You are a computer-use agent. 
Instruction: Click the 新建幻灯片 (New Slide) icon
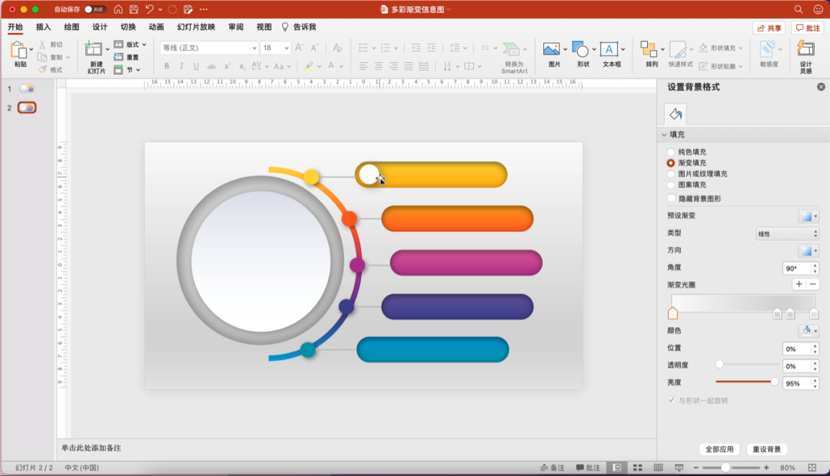[x=95, y=49]
